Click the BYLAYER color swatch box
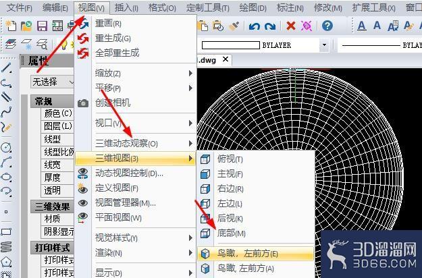This screenshot has height=278, width=422. pos(231,45)
